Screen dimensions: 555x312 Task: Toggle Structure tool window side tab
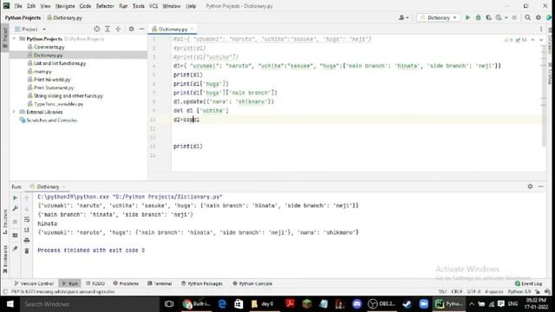tap(5, 222)
